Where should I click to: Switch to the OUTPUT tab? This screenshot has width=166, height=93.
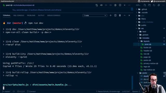[x=41, y=16]
